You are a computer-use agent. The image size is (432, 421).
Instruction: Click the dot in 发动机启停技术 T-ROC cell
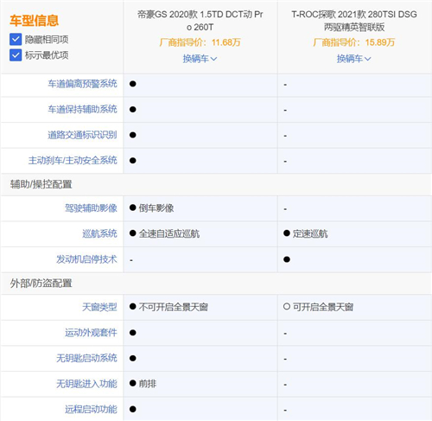pyautogui.click(x=287, y=259)
